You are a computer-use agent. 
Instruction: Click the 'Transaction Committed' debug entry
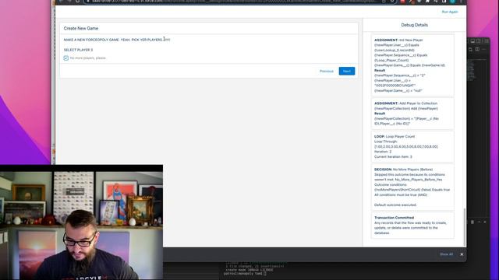412,225
